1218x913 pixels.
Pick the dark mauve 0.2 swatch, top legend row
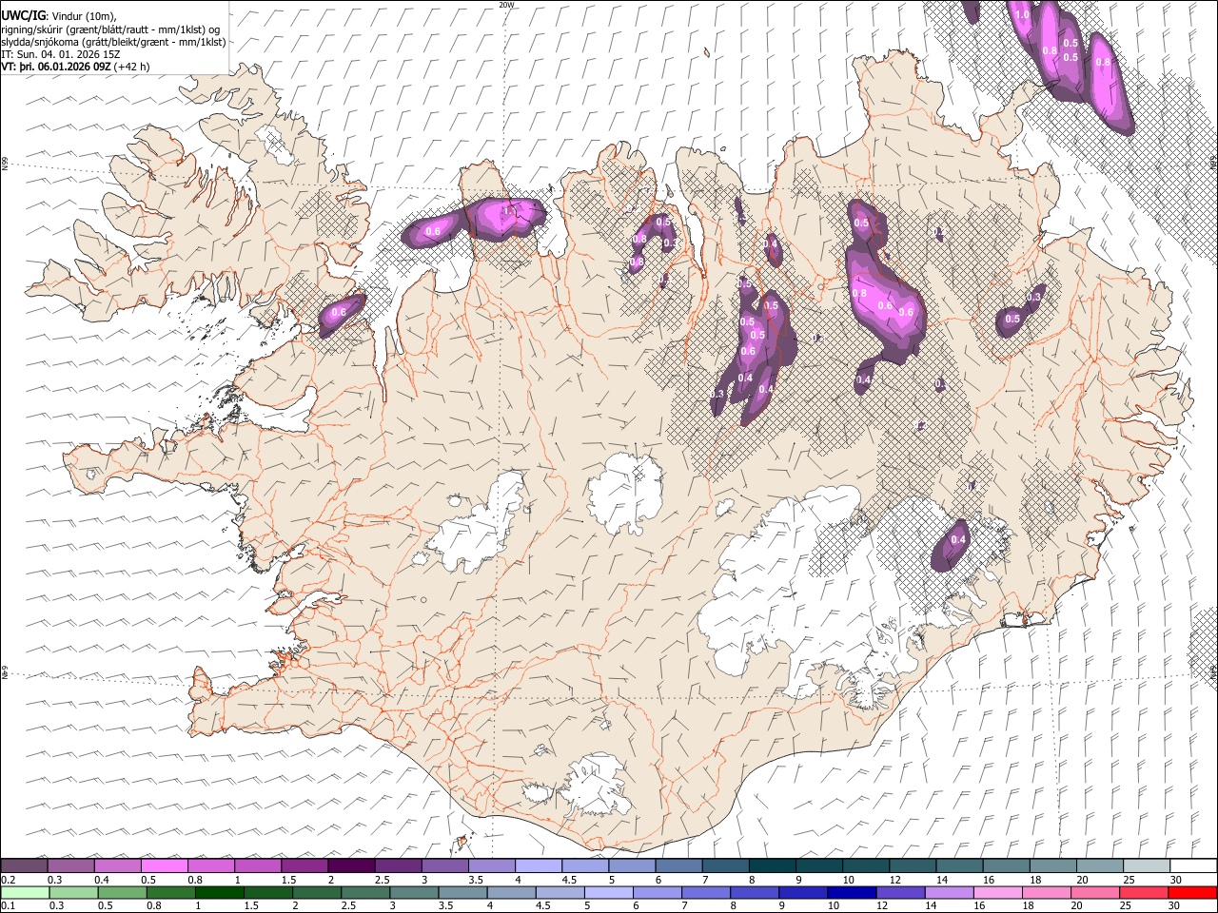(x=24, y=866)
